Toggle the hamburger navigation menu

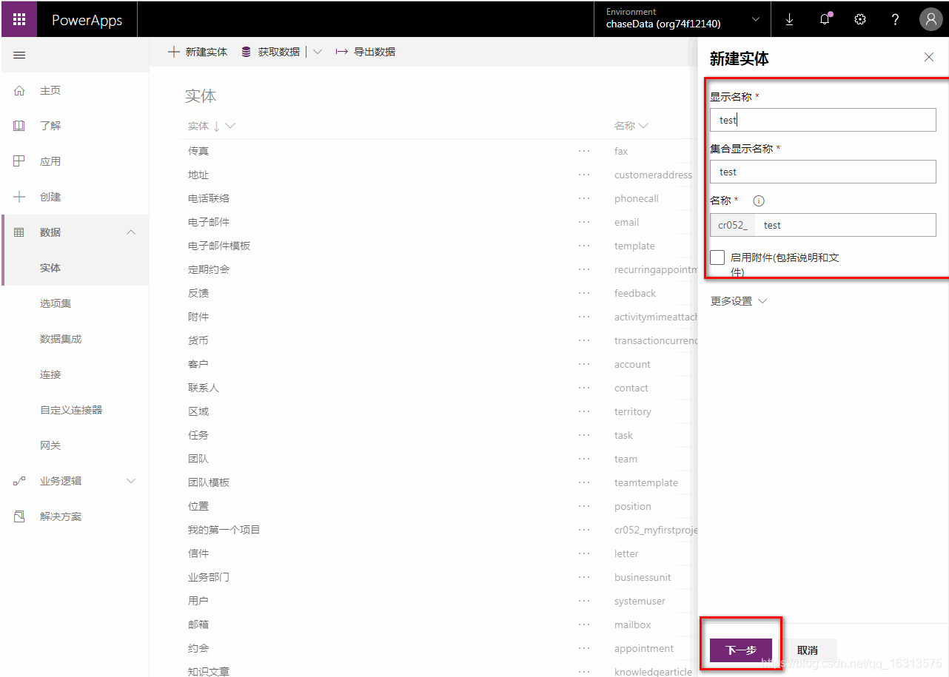point(20,55)
